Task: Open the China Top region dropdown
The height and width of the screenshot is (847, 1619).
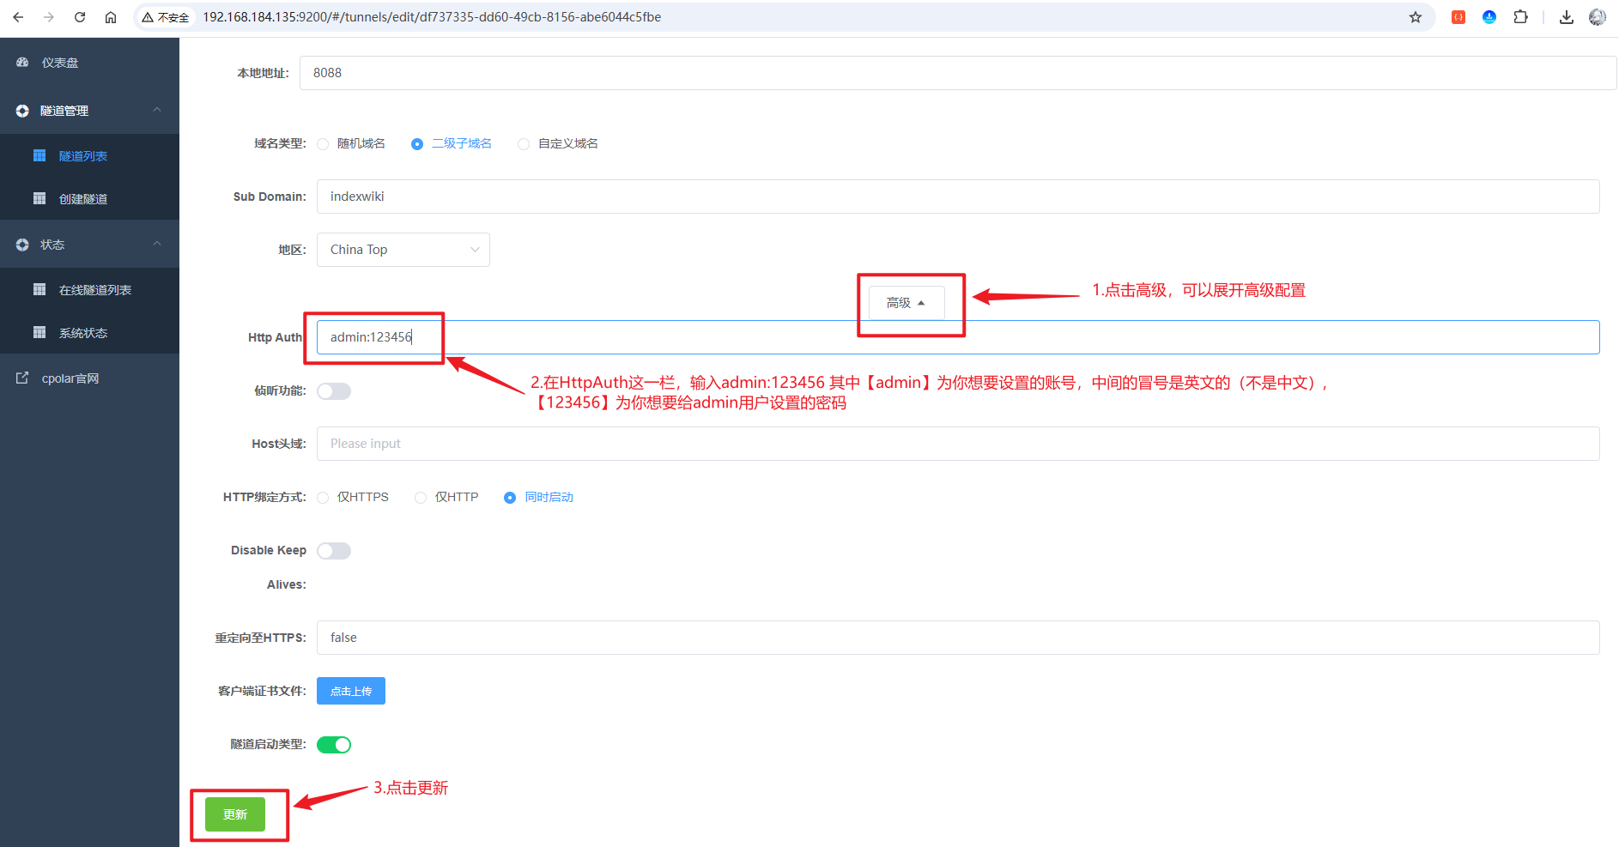Action: point(403,250)
